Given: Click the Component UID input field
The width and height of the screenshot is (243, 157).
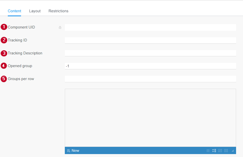Looking at the screenshot, I should click(150, 27).
